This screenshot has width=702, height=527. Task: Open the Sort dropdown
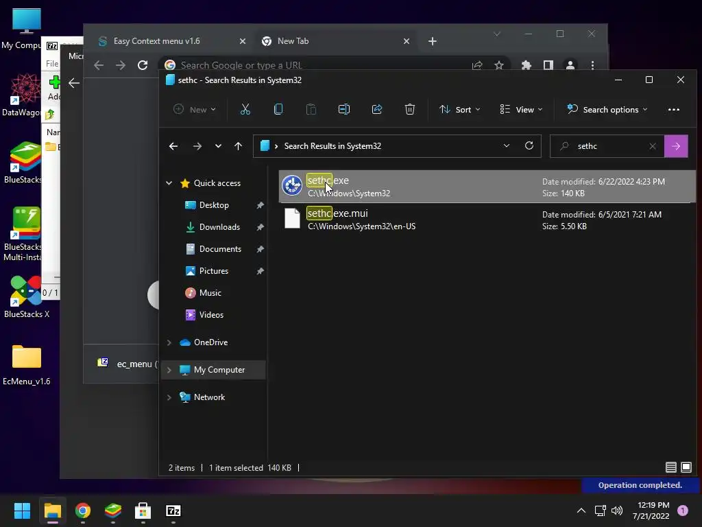[460, 109]
